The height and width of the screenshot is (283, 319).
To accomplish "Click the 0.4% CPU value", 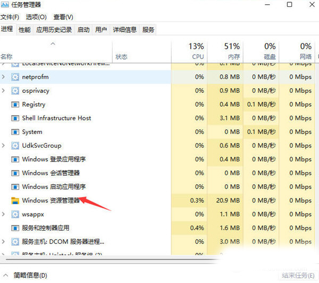I will coord(197,228).
